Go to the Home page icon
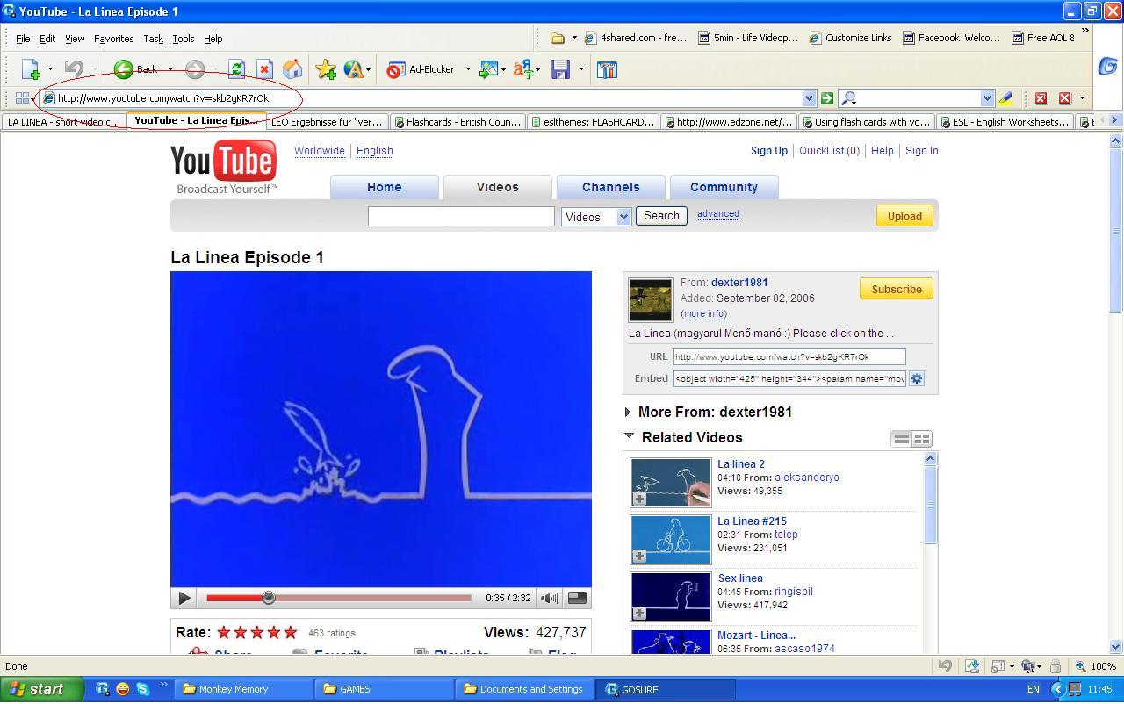Screen dimensions: 1124x704 [292, 69]
